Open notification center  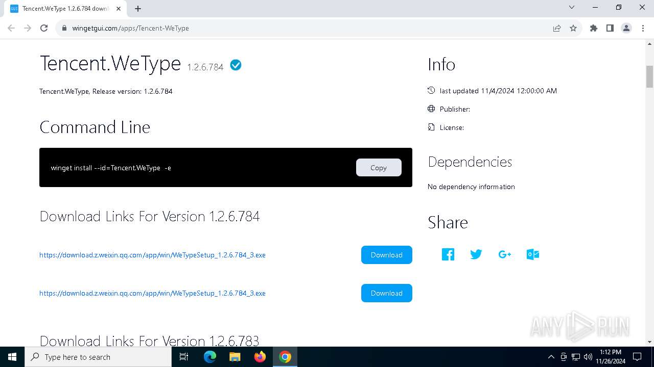click(637, 357)
